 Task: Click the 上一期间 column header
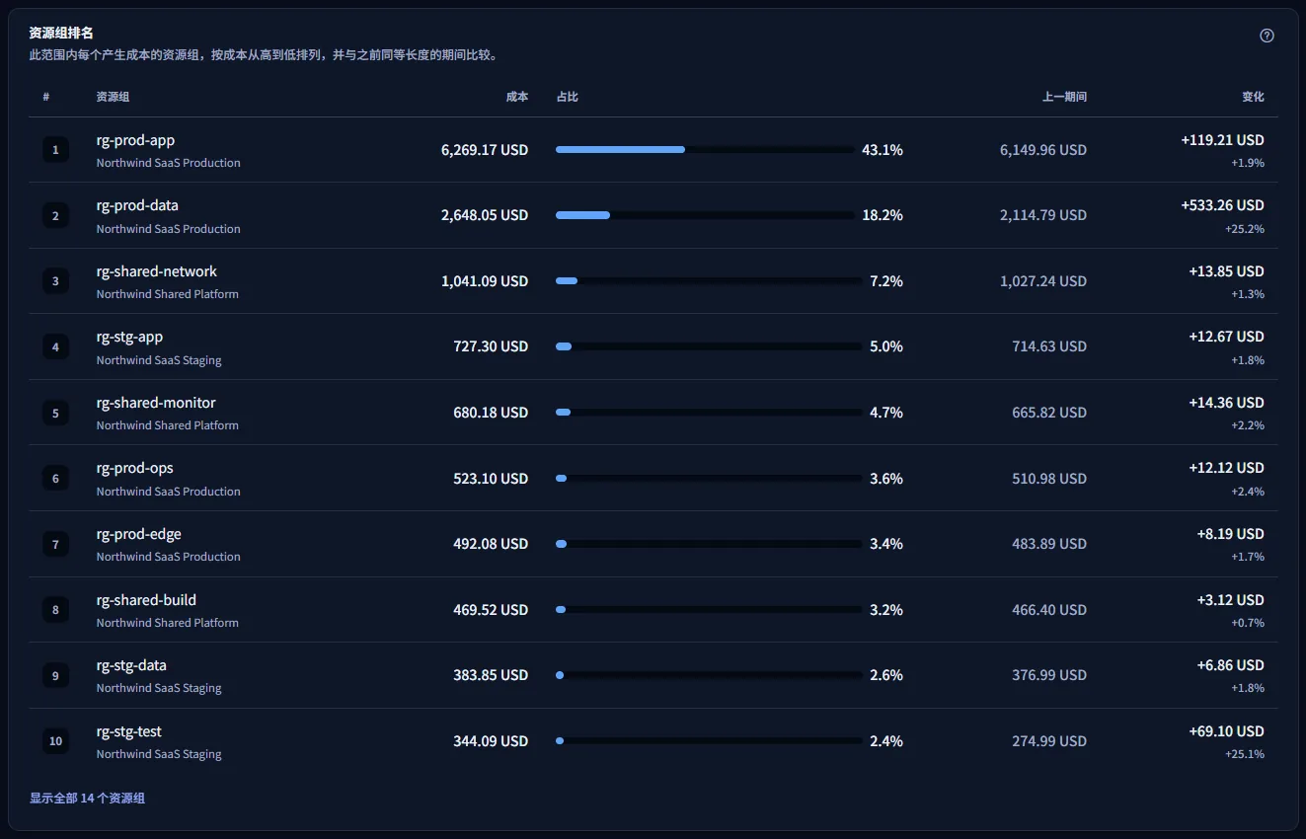click(x=1064, y=97)
